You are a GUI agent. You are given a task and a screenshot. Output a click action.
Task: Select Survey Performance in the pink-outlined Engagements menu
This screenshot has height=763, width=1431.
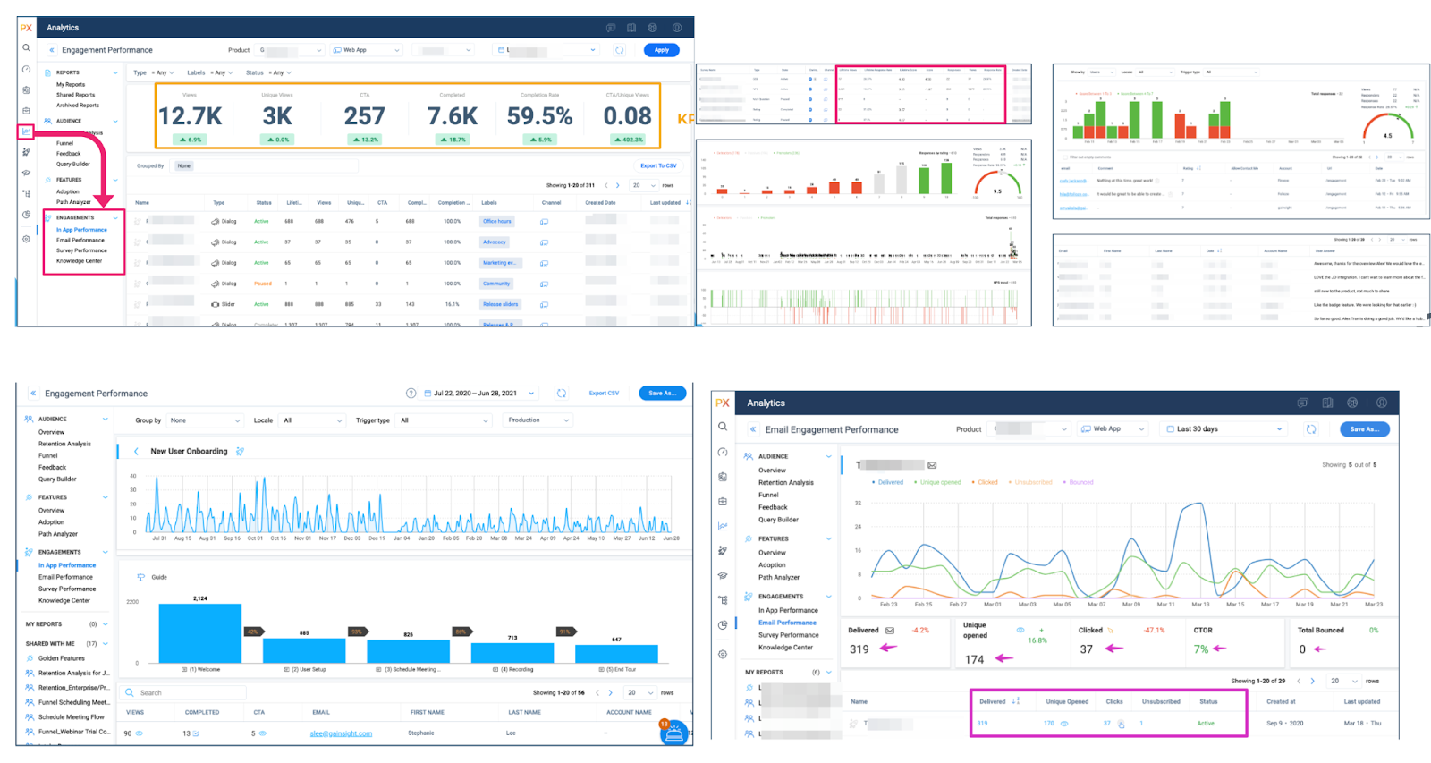pos(81,250)
